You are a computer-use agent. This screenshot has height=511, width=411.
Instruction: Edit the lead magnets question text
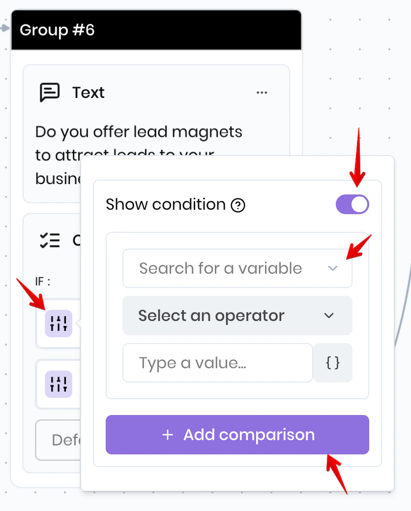coord(138,132)
